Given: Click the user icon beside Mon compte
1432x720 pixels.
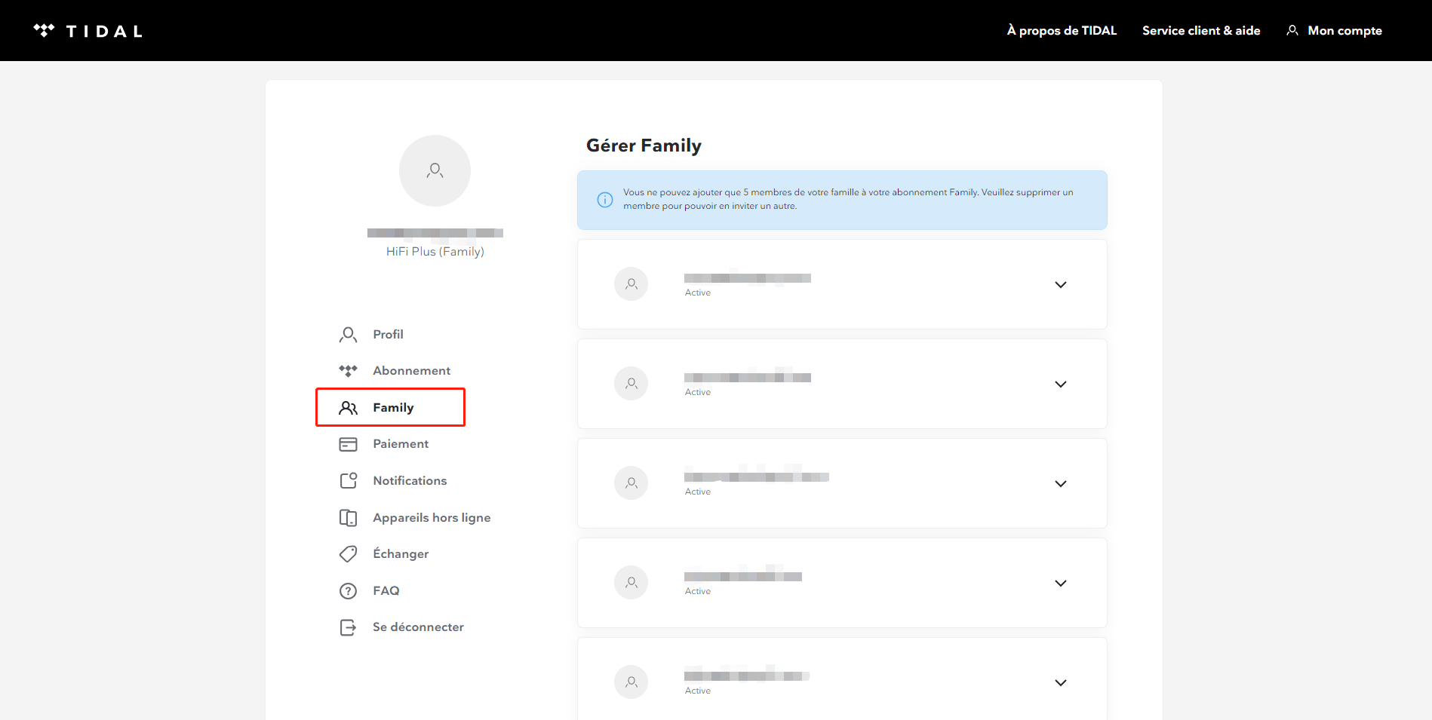Looking at the screenshot, I should tap(1292, 30).
